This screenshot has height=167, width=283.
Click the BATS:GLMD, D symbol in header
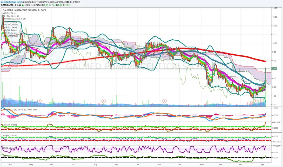(x=9, y=5)
